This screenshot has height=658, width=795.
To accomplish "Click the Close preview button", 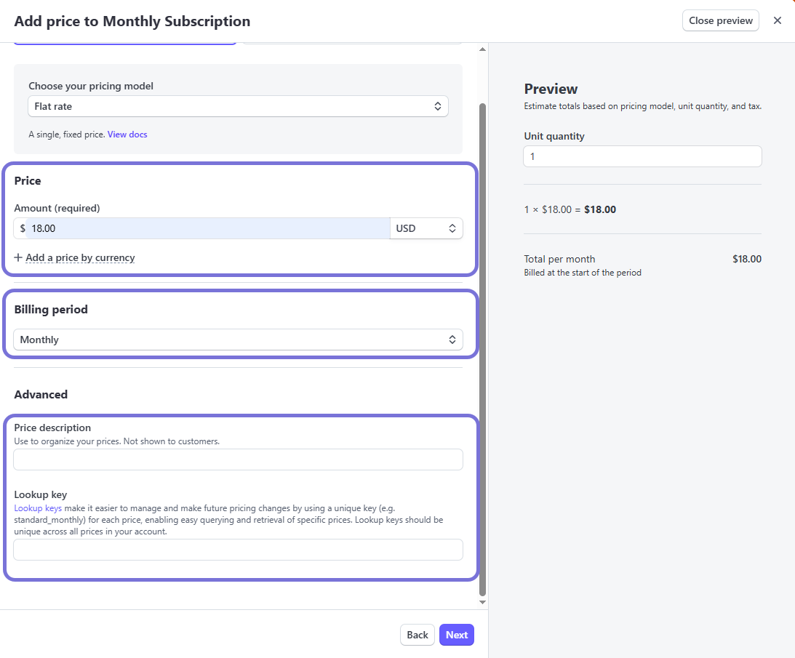I will coord(720,20).
